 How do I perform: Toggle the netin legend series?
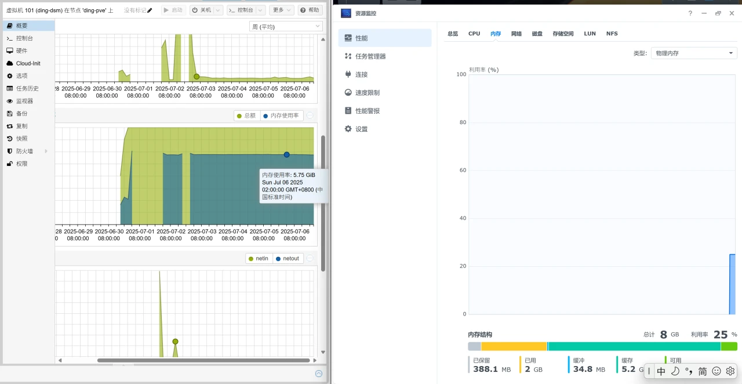tap(258, 259)
